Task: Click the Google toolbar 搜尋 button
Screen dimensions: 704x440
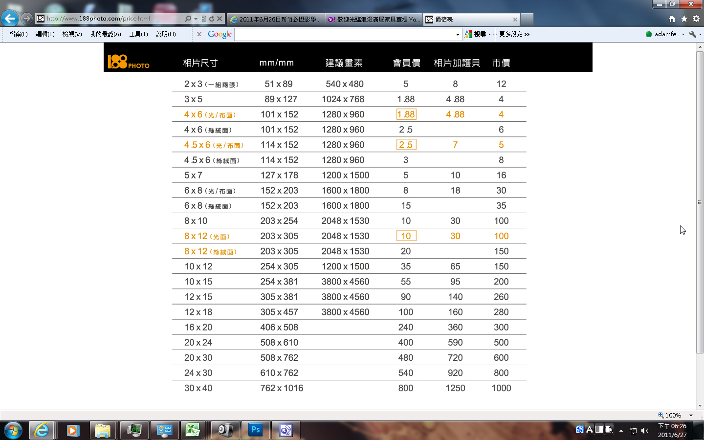Action: point(478,34)
